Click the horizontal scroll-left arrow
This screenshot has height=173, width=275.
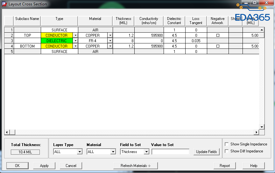click(x=7, y=132)
